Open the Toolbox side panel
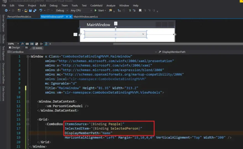This screenshot has height=149, width=243. click(3, 39)
